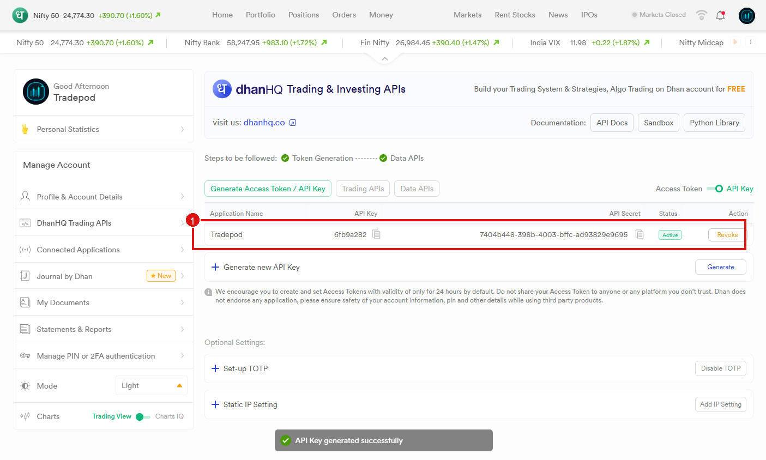The width and height of the screenshot is (766, 460).
Task: Click the Personal Statistics hand icon
Action: point(25,129)
